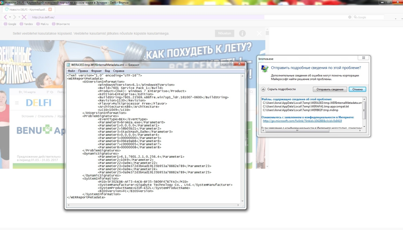403x230 pixels.
Task: Click the Forward arrow in browser toolbar
Action: click(14, 17)
